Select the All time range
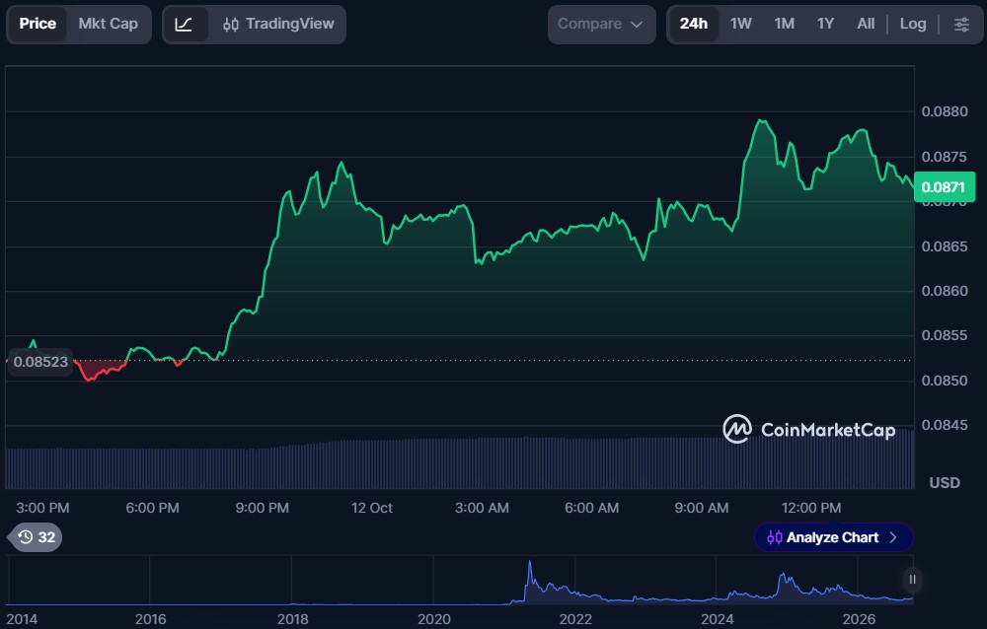This screenshot has width=987, height=629. tap(866, 24)
